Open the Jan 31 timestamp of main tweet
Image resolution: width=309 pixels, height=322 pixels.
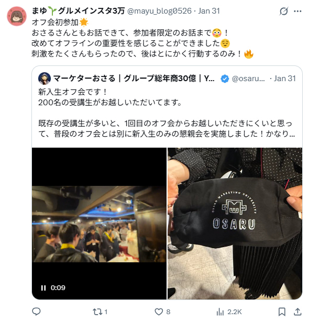click(209, 11)
